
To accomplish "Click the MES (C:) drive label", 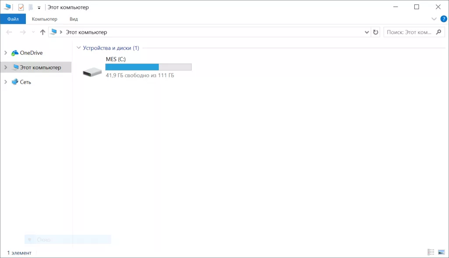I will point(116,59).
